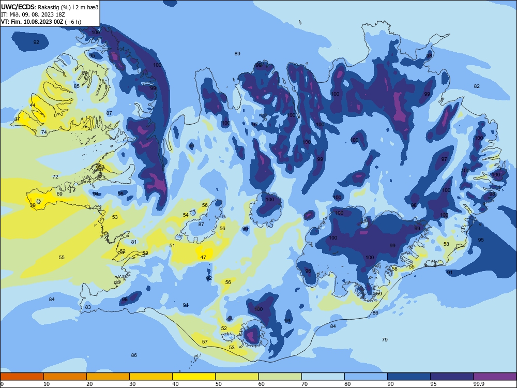Screen dimensions: 517x388
Task: Click the map value '81' near the southwest coast
Action: coord(134,242)
